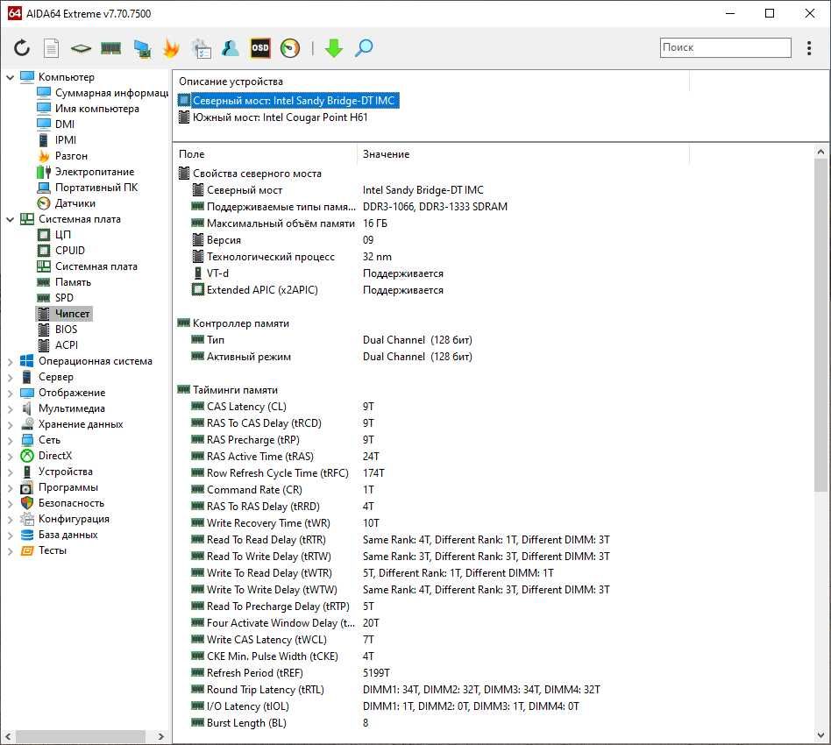The width and height of the screenshot is (831, 745).
Task: Expand the DirectX tree node
Action: click(x=10, y=457)
